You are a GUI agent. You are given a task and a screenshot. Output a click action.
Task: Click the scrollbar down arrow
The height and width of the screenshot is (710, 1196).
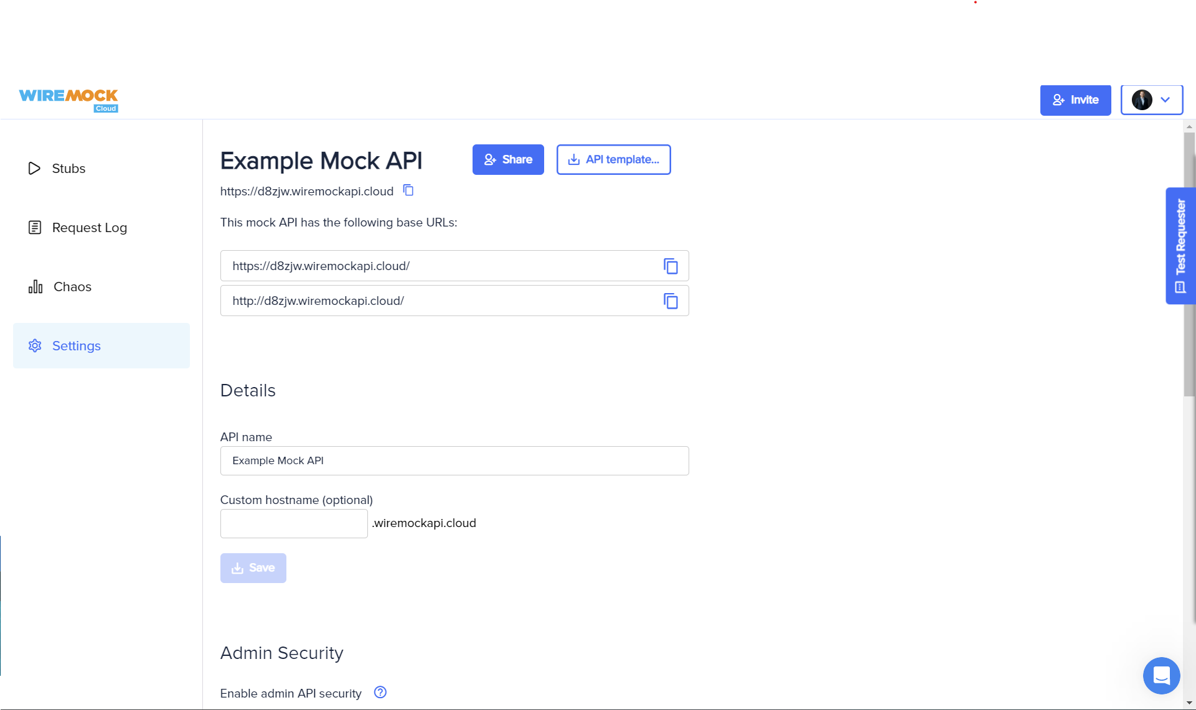pos(1189,703)
